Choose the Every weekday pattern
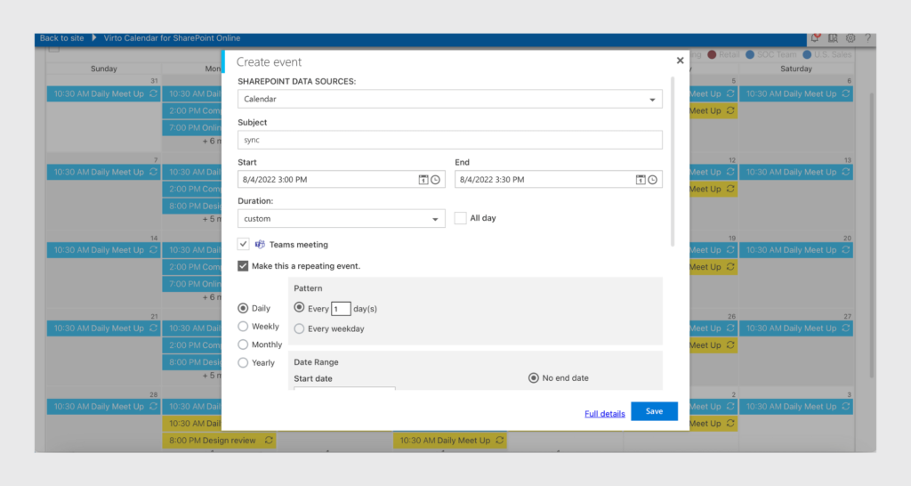The width and height of the screenshot is (911, 486). click(x=299, y=328)
